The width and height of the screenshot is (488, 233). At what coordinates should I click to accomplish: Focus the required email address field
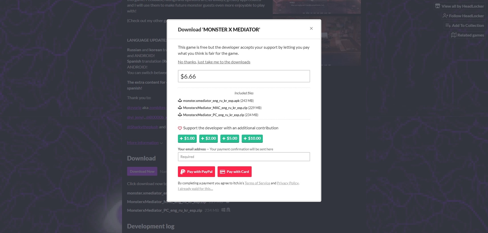244,157
